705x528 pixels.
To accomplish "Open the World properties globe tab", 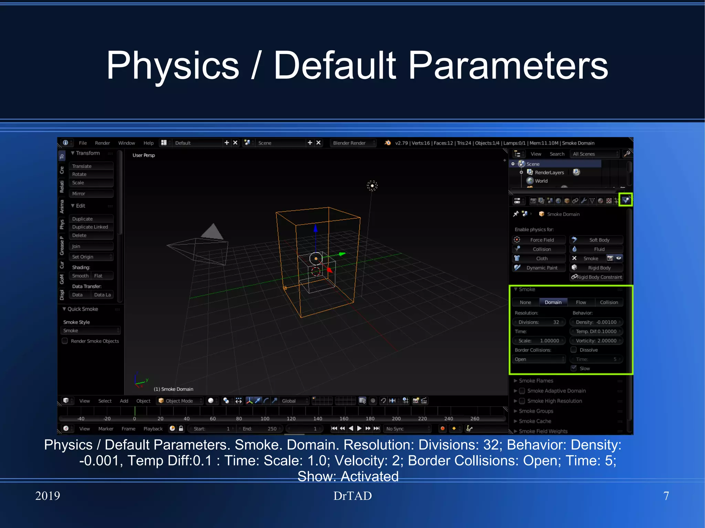I will coord(558,201).
